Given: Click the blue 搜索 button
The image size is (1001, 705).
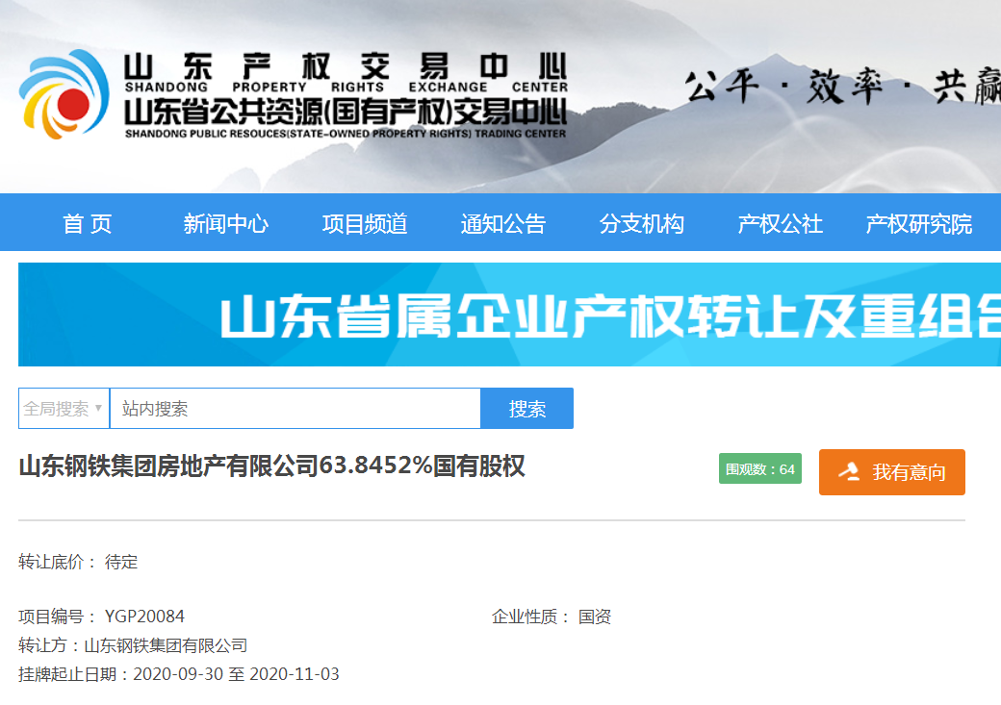Looking at the screenshot, I should coord(526,409).
